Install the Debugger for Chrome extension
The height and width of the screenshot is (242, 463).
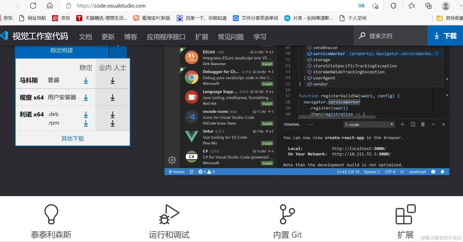267,84
